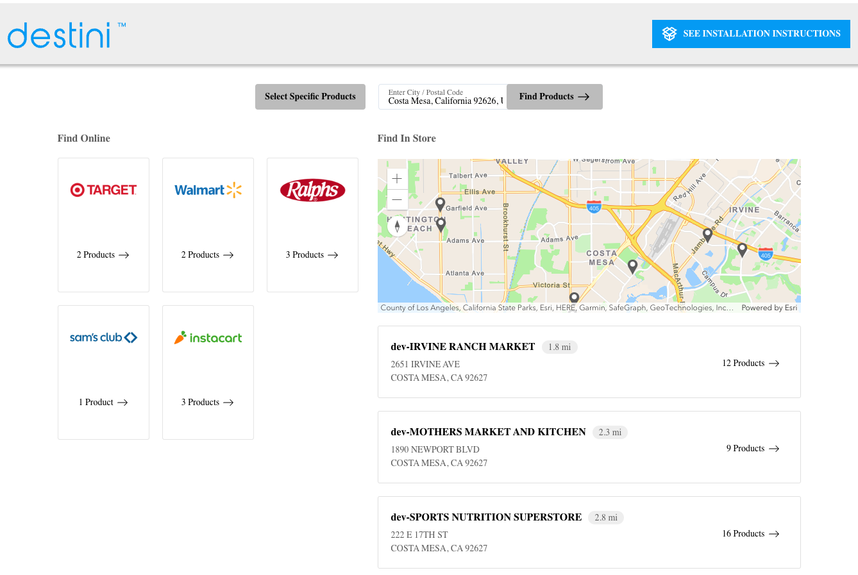Select map pin near Huntington Beach label

[441, 225]
